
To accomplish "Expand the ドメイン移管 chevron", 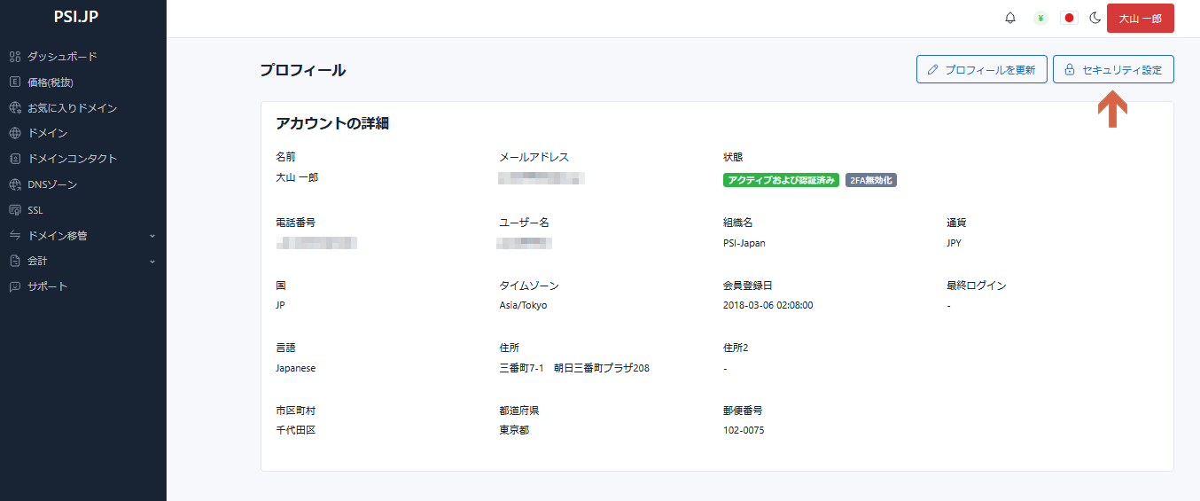I will coord(152,236).
